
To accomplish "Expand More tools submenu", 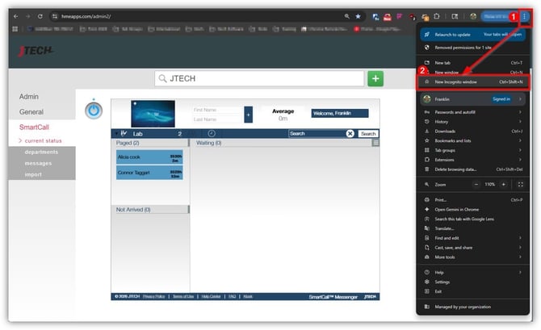I will (x=472, y=257).
